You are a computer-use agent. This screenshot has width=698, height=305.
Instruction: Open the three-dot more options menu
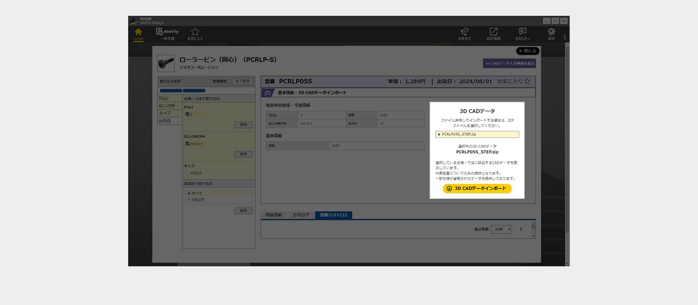(565, 38)
